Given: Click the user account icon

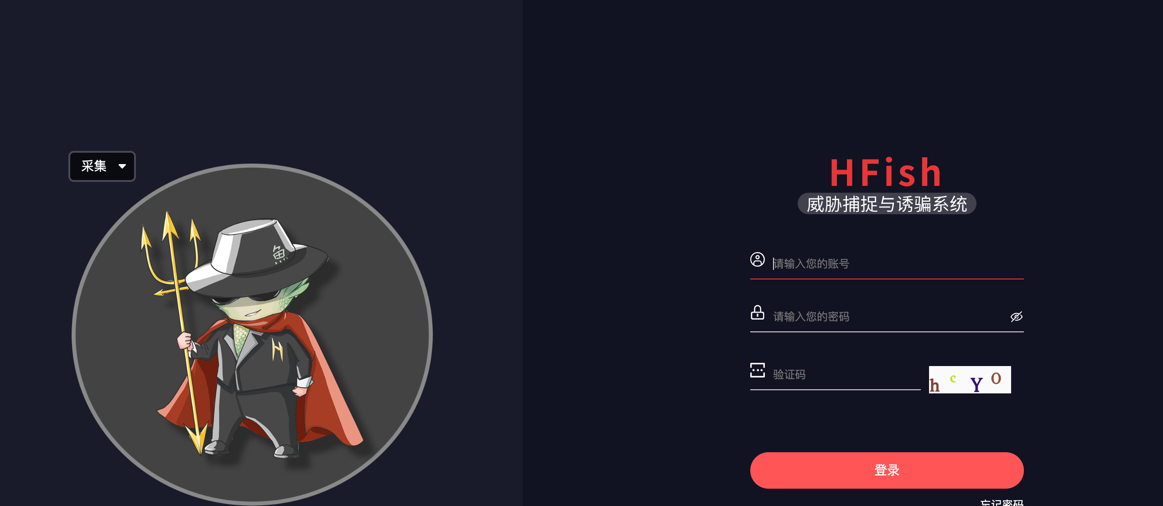Looking at the screenshot, I should [758, 259].
